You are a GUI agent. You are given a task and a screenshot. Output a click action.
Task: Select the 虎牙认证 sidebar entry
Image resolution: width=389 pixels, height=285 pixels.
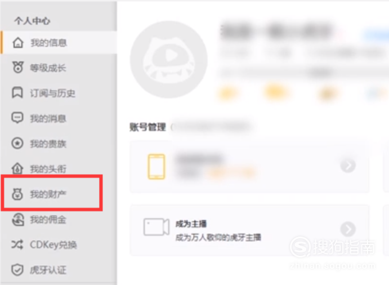point(59,270)
